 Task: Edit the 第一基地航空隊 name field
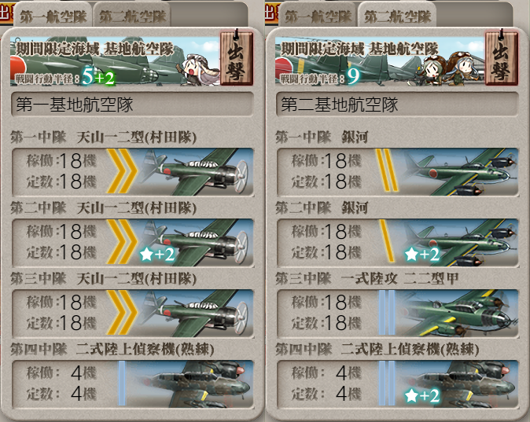(x=132, y=105)
